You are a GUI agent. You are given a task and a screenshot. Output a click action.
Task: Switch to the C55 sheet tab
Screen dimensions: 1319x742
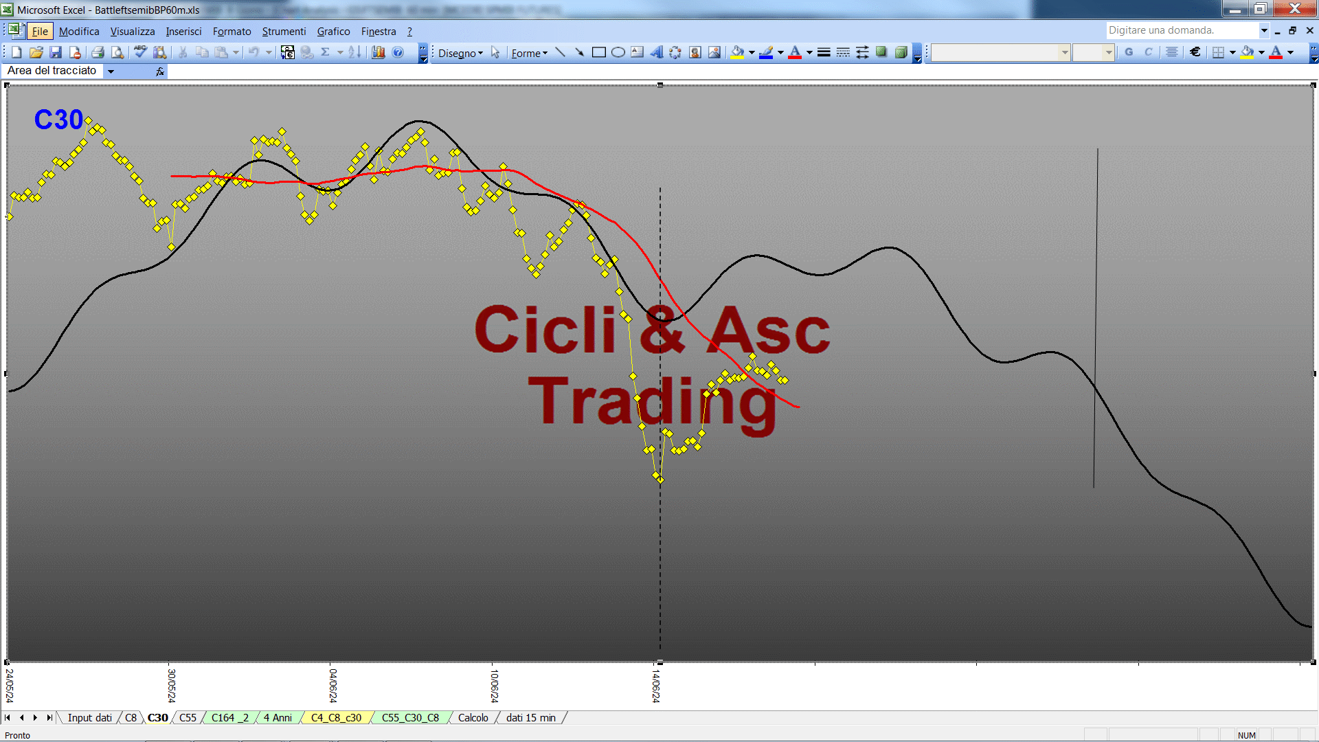(188, 718)
